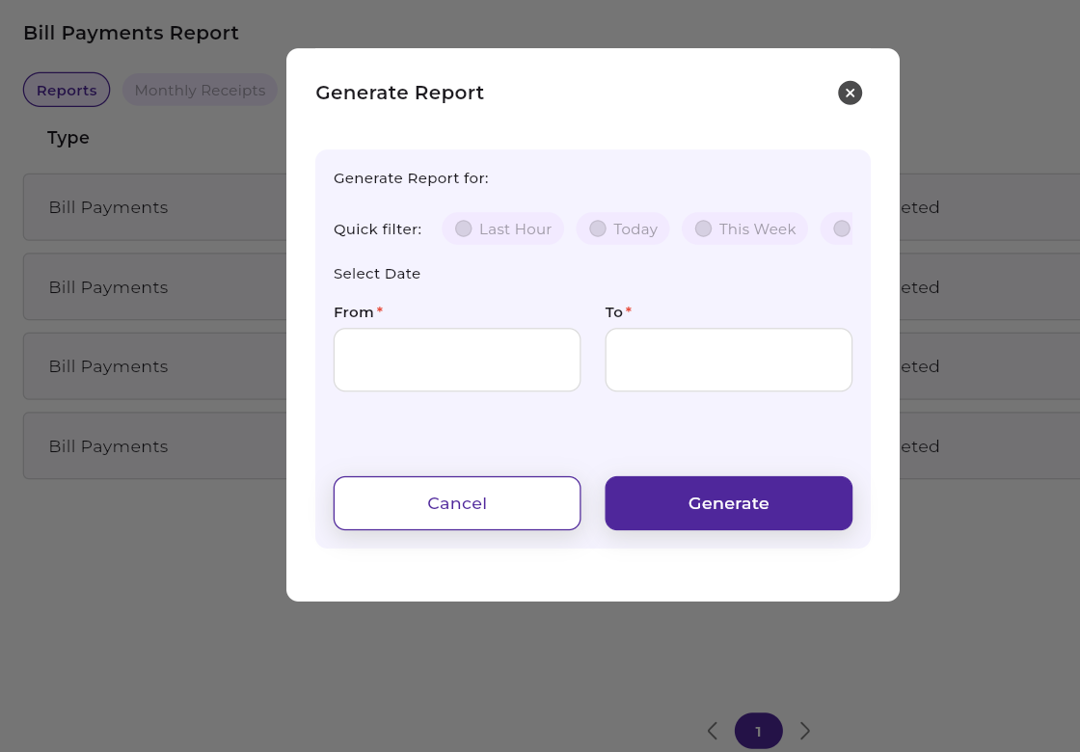The height and width of the screenshot is (752, 1080).
Task: Choose the Today quick filter option
Action: (623, 228)
